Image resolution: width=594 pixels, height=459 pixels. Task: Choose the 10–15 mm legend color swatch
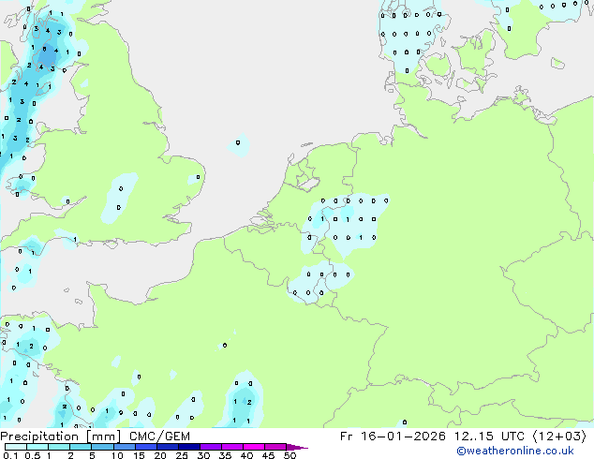[124, 447]
